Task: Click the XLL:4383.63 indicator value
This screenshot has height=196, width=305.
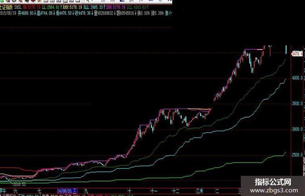Action: tap(136, 8)
